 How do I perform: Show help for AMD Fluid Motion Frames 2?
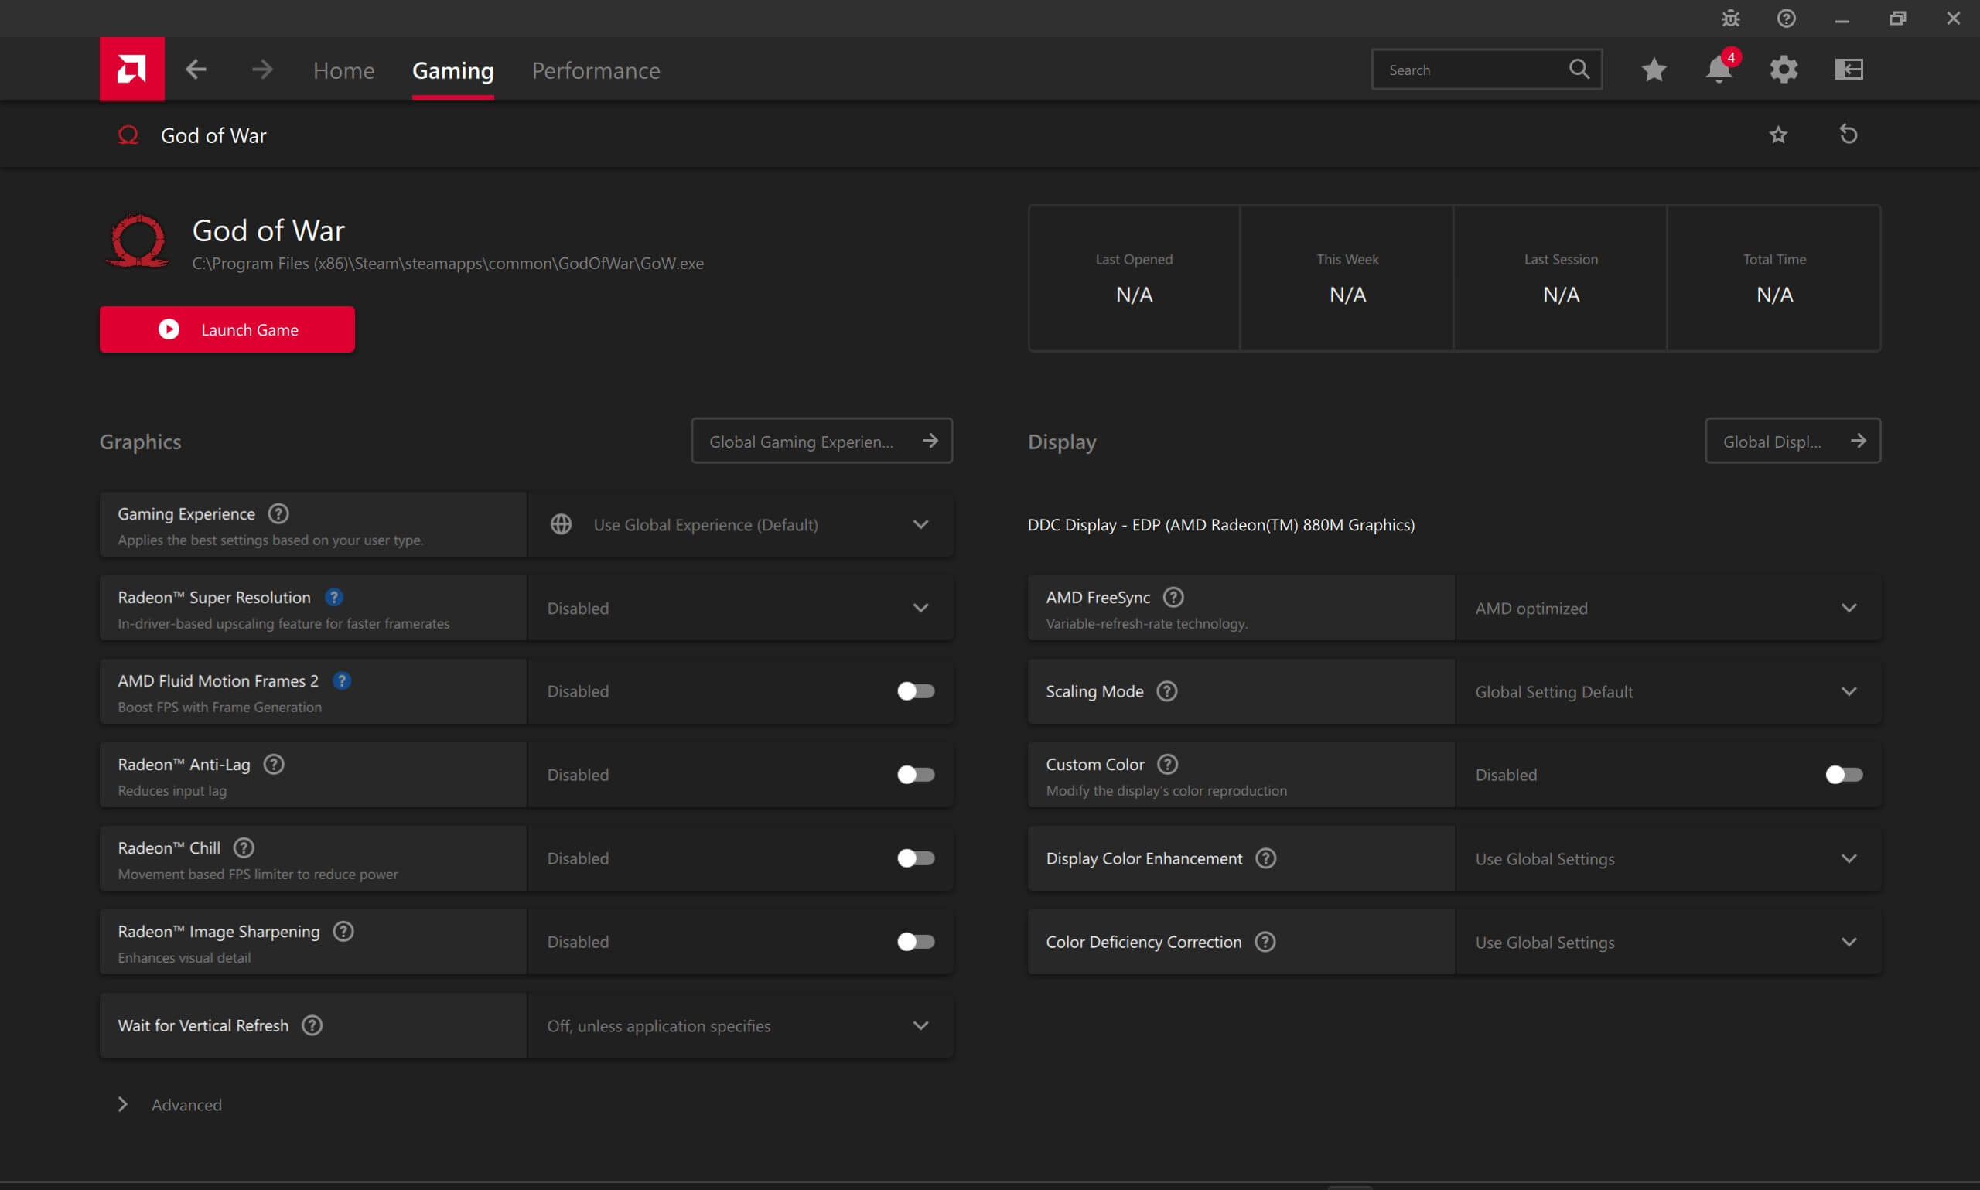(342, 680)
